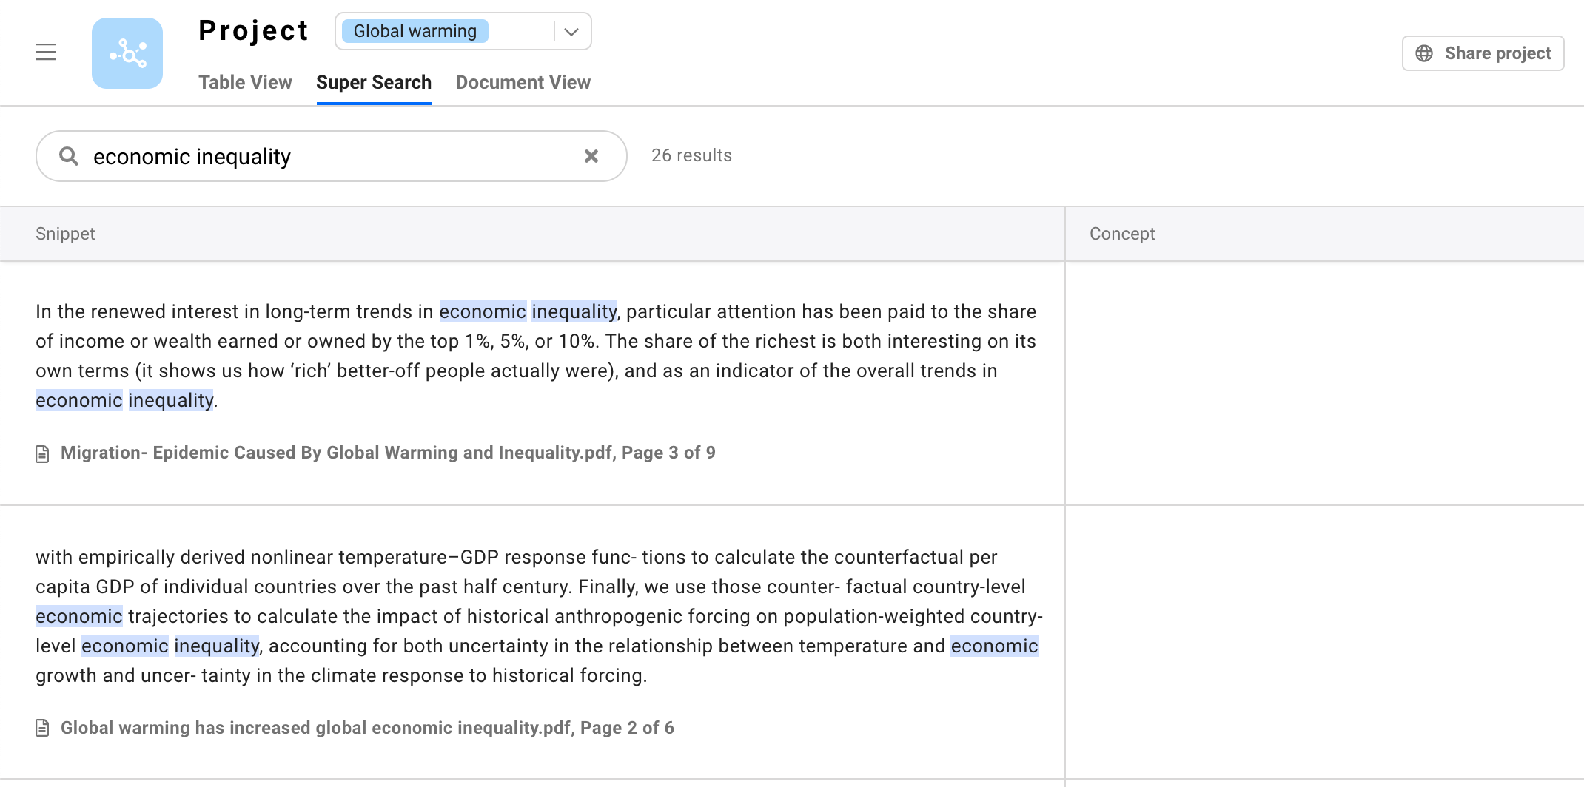Select the Global warming project tag
Image resolution: width=1584 pixels, height=787 pixels.
415,31
